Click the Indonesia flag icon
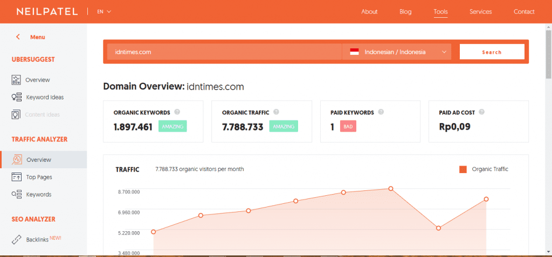 tap(354, 52)
